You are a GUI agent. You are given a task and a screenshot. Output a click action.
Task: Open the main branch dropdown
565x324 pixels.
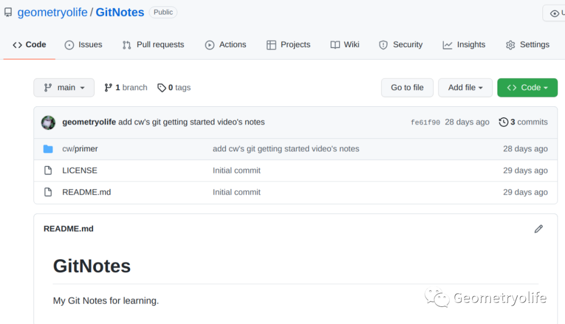[x=64, y=87]
